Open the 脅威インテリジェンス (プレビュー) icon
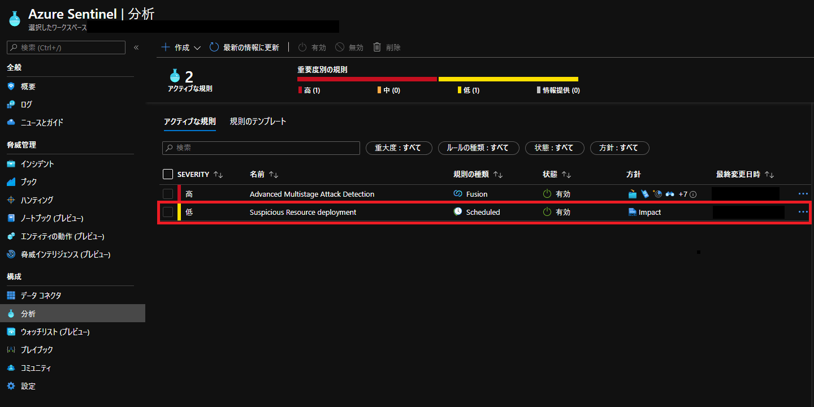Image resolution: width=814 pixels, height=407 pixels. 11,255
